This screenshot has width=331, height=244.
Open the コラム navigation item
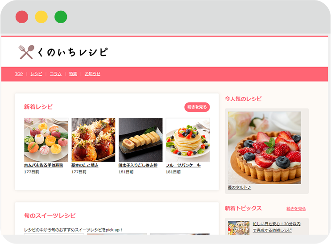point(55,74)
